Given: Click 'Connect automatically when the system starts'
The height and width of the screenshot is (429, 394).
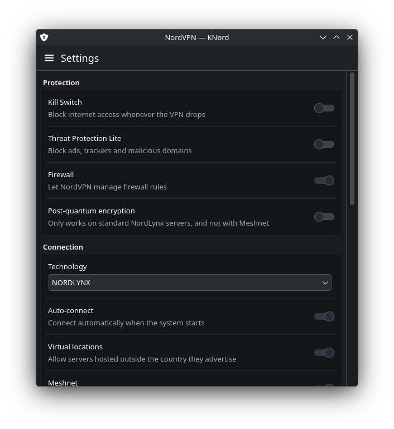Looking at the screenshot, I should click(x=126, y=323).
